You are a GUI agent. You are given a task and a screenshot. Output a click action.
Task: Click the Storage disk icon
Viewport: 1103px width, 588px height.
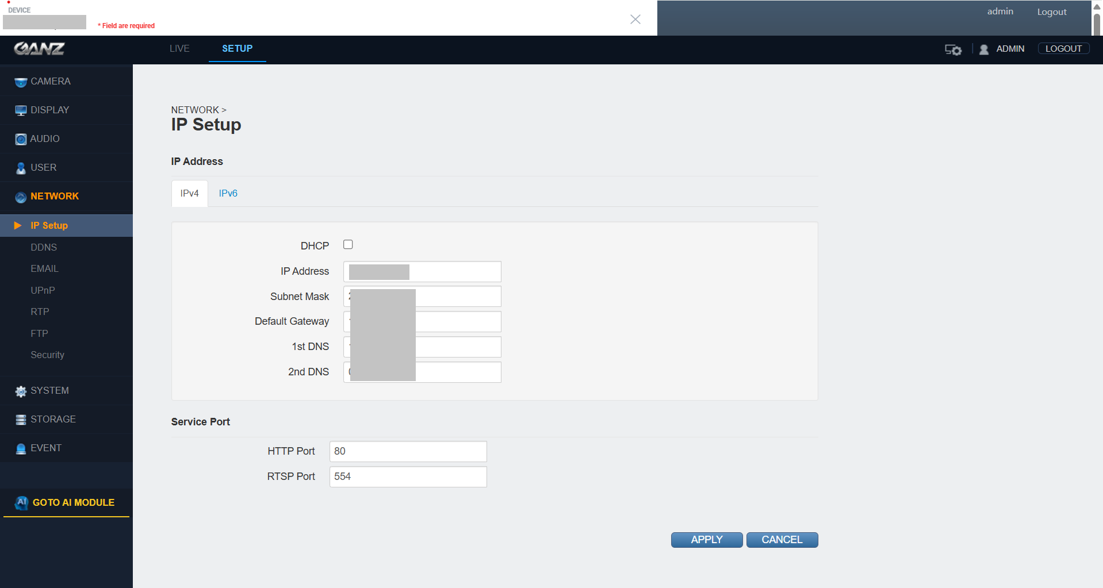pos(21,420)
